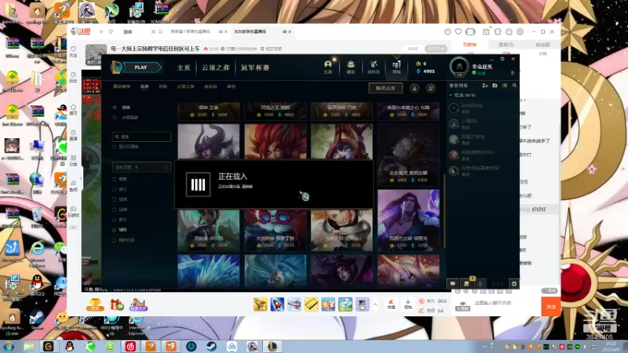Open the 发布日期 sort dropdown
The height and width of the screenshot is (353, 628).
click(141, 167)
